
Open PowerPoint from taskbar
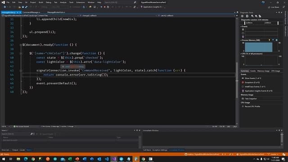click(x=77, y=159)
